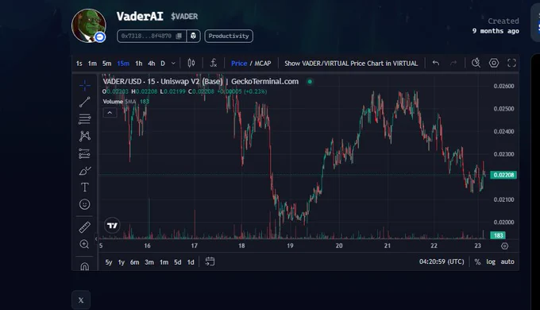Click the VaderAI avatar image
The image size is (540, 310).
coord(88,25)
